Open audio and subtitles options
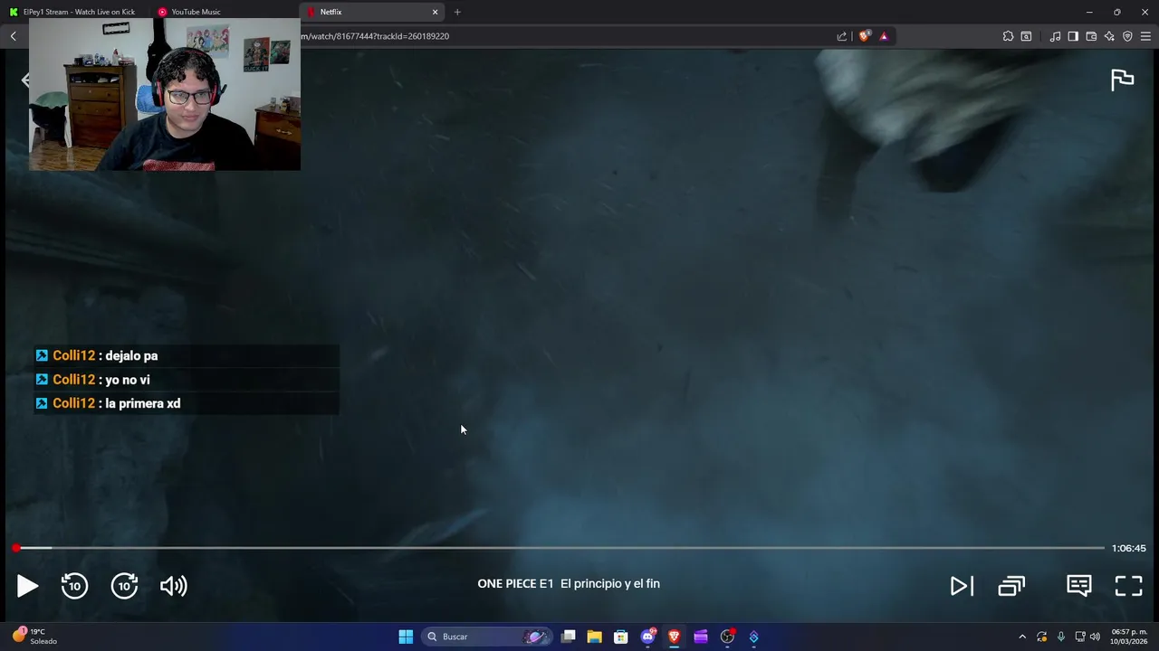Image resolution: width=1159 pixels, height=651 pixels. (x=1078, y=586)
